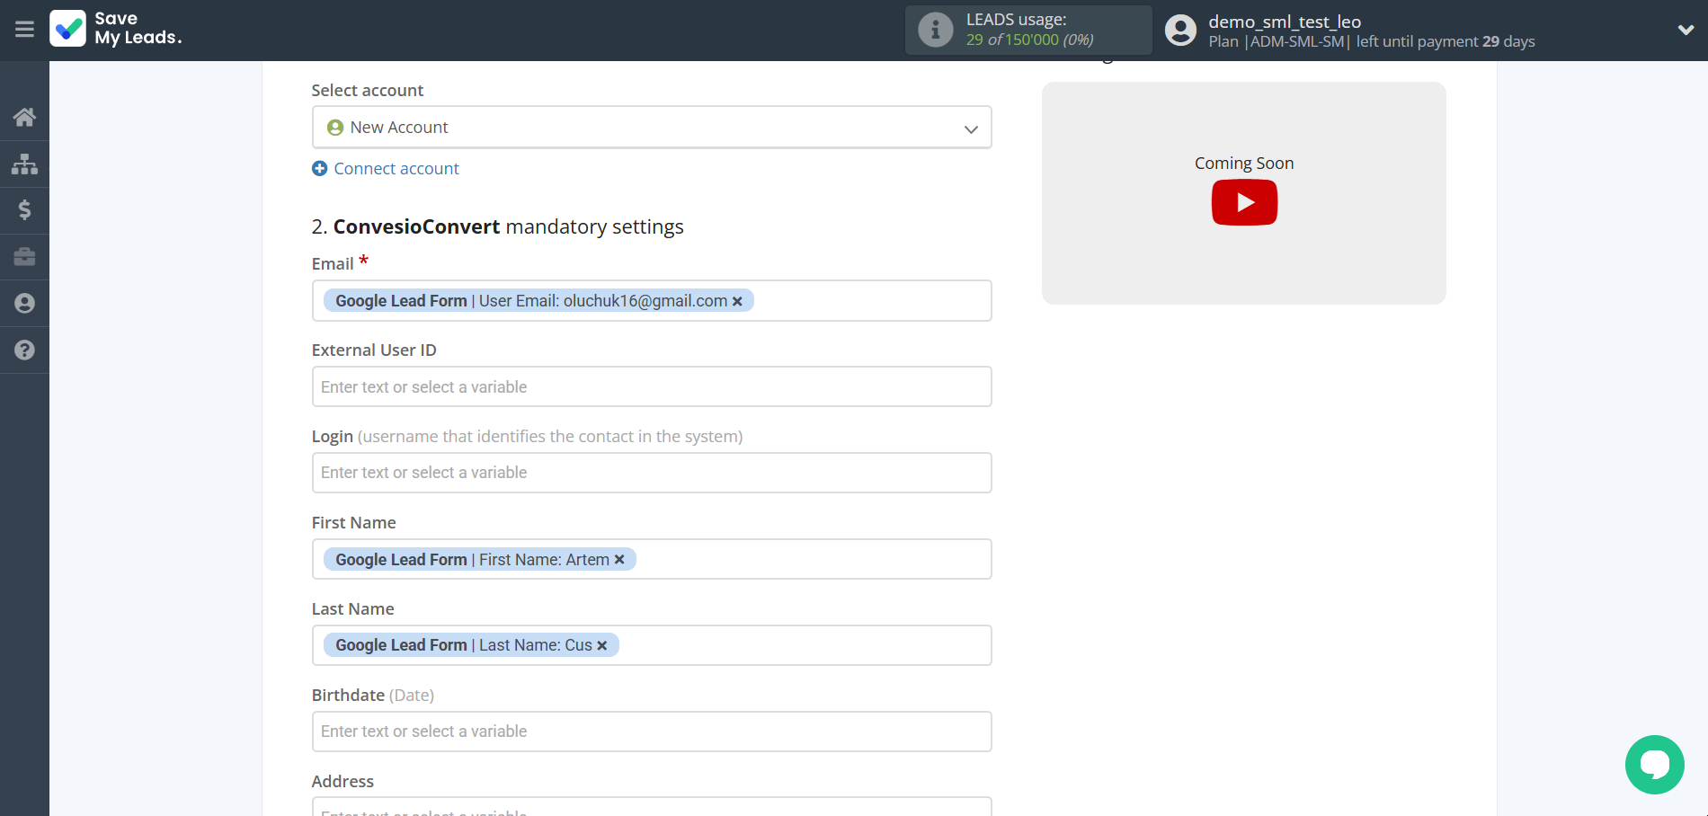
Task: Click the Connect account link
Action: (396, 169)
